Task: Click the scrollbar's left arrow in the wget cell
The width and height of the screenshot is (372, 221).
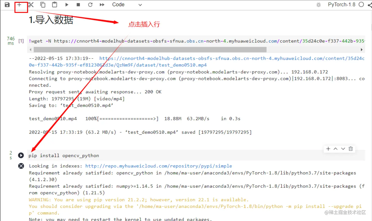Action: pyautogui.click(x=30, y=50)
